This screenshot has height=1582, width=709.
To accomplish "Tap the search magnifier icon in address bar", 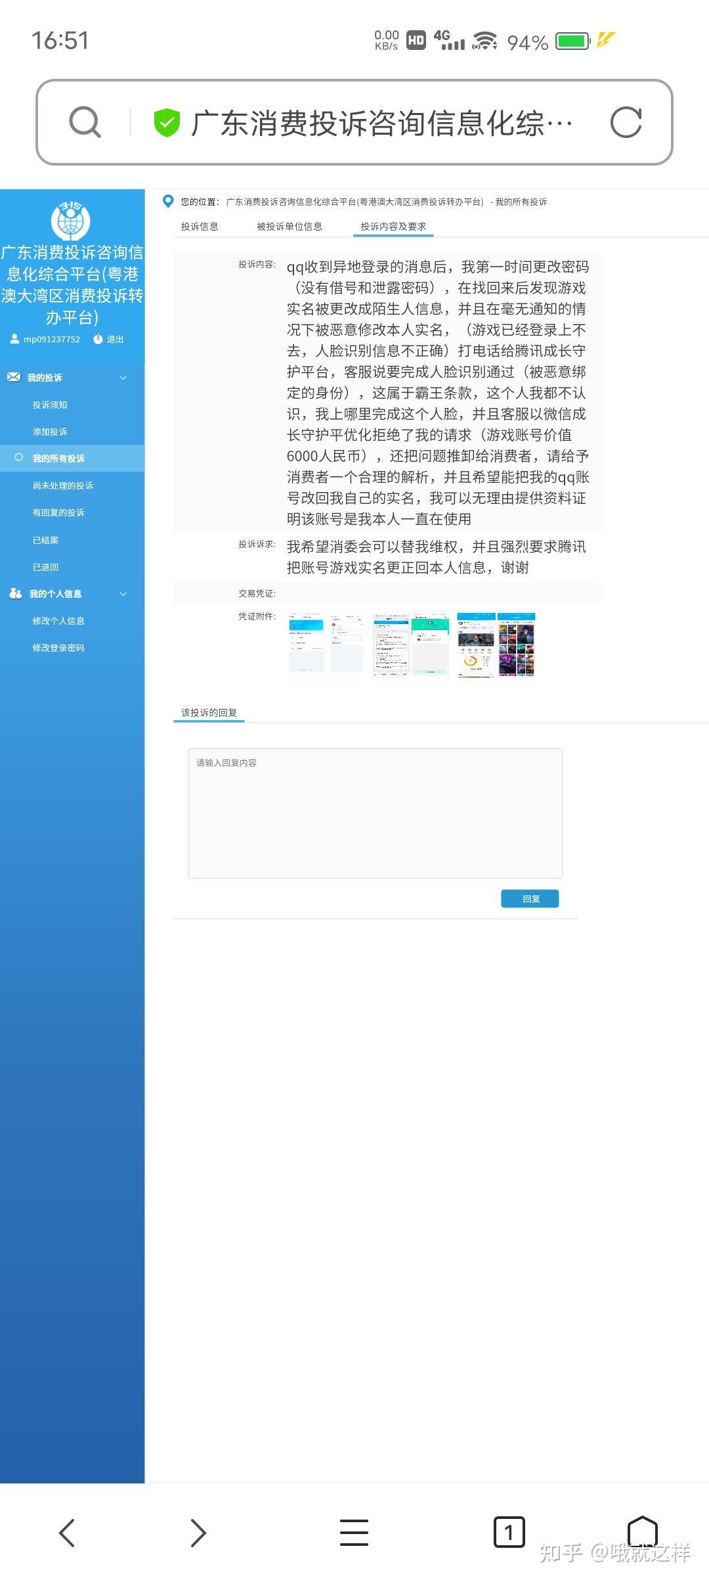I will (85, 122).
